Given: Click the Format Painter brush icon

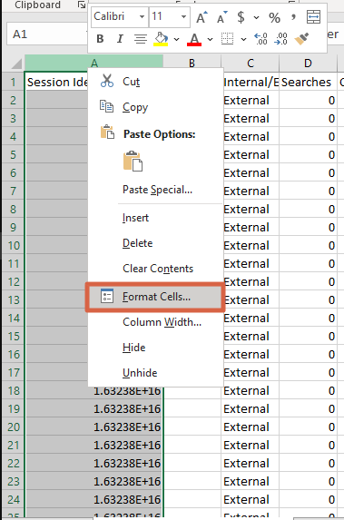Looking at the screenshot, I should click(x=301, y=39).
